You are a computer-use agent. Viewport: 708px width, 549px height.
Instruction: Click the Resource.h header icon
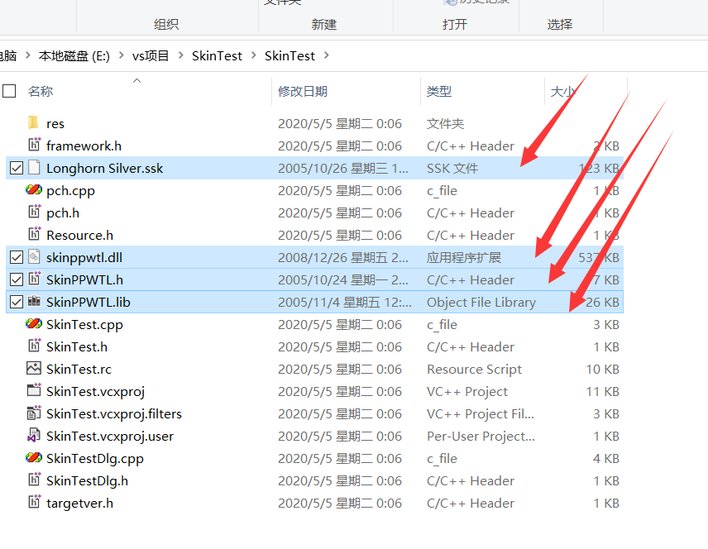(x=34, y=234)
